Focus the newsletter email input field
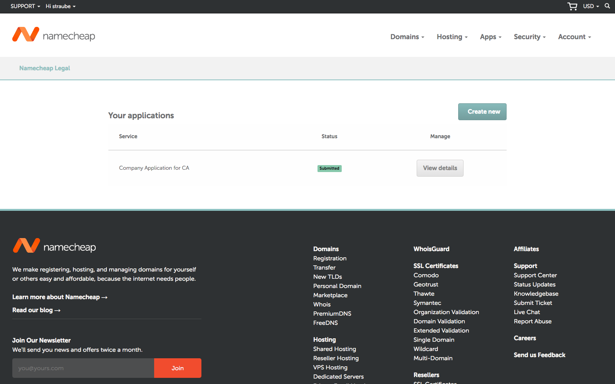The image size is (615, 384). point(83,368)
